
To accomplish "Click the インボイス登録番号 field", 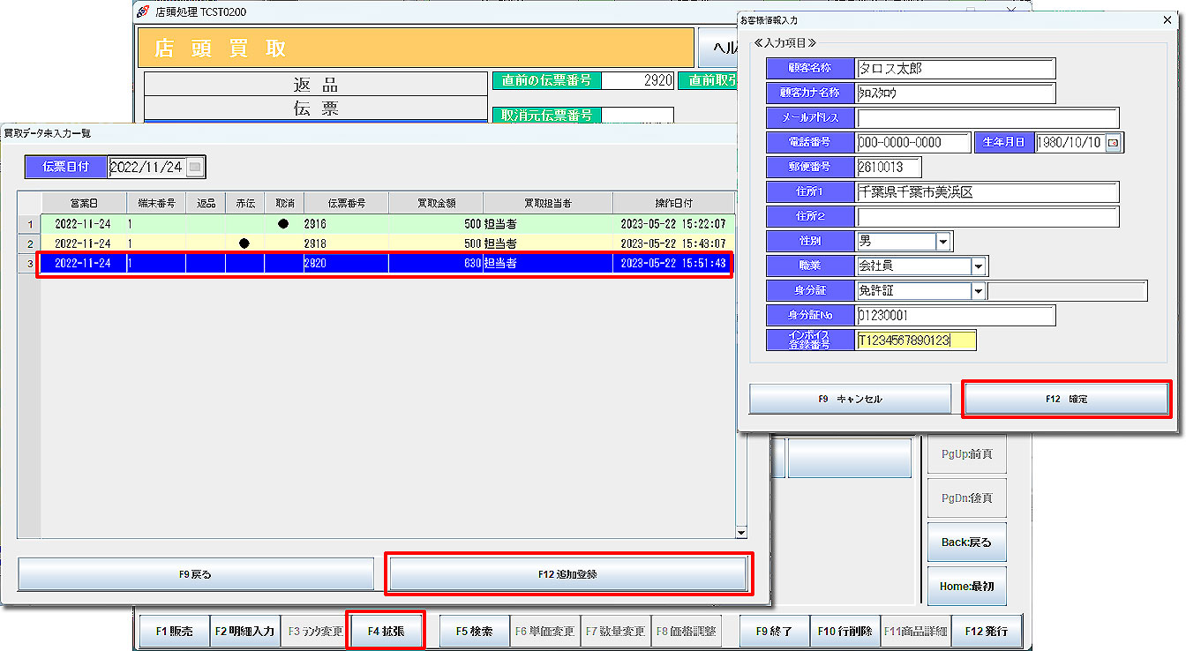I will click(915, 340).
